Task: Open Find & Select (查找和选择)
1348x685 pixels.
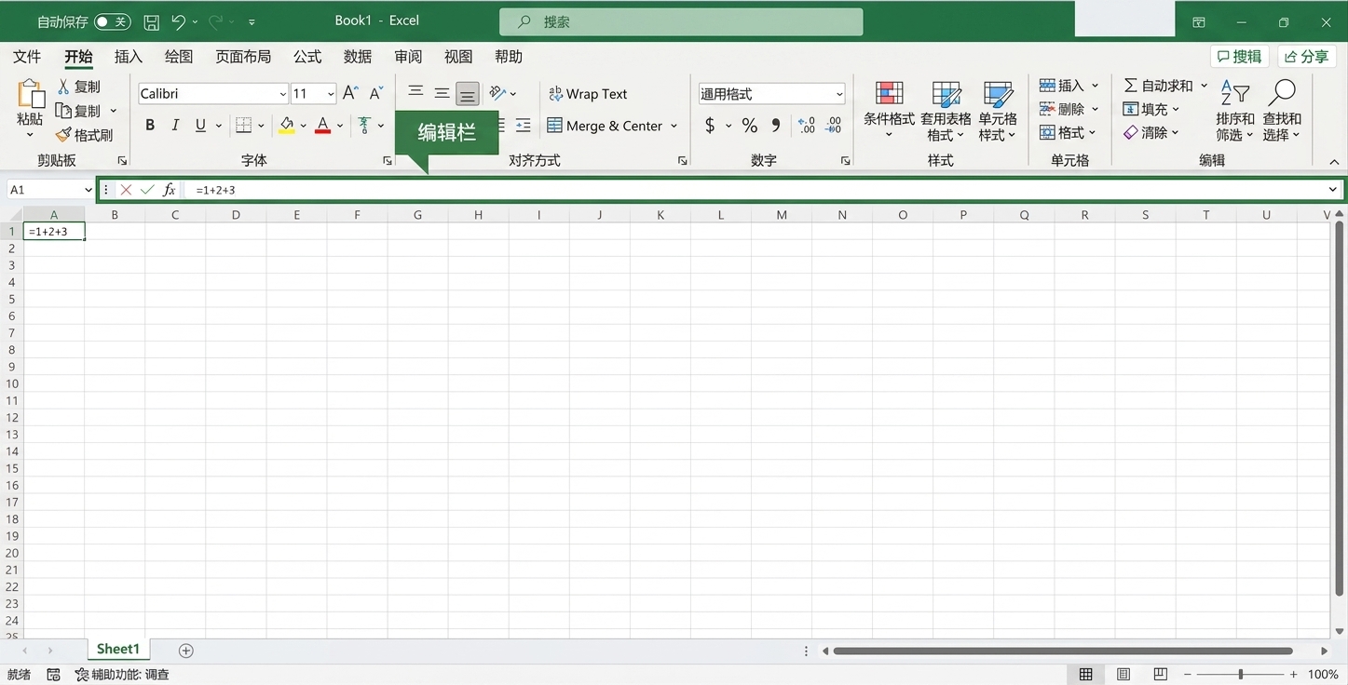Action: (x=1282, y=110)
